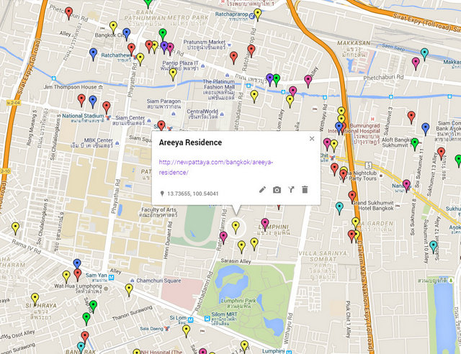
Task: Select the yellow pin left of Rama IV Rd label
Action: (x=16, y=228)
